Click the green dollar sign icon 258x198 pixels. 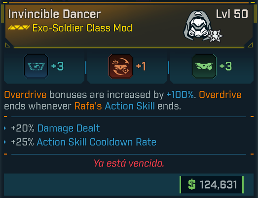pos(192,184)
